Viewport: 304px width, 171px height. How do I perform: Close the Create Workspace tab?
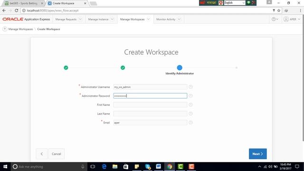pyautogui.click(x=85, y=3)
